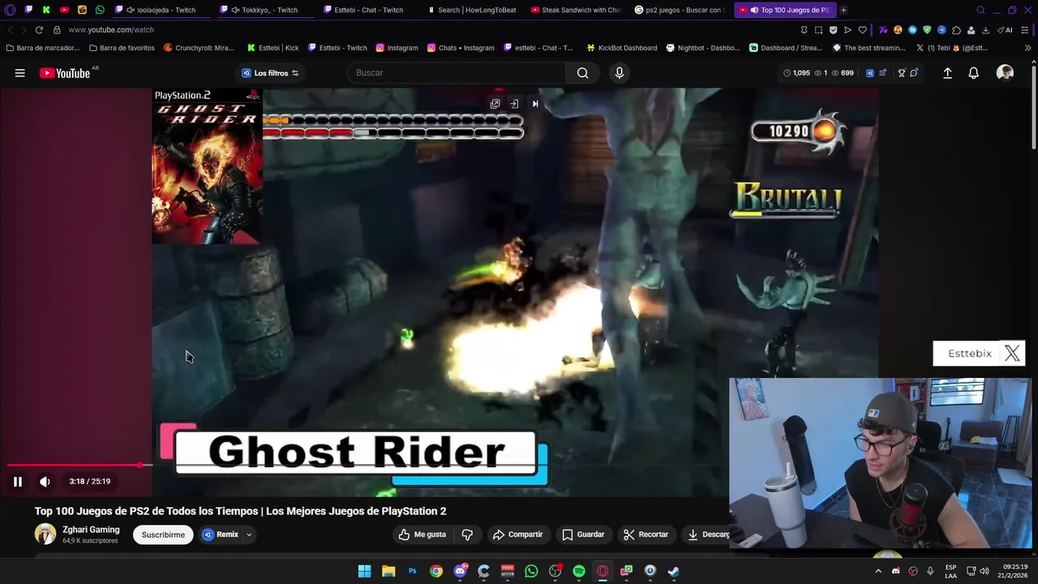
Task: Switch to Search | HowLongToBeat tab
Action: (472, 10)
